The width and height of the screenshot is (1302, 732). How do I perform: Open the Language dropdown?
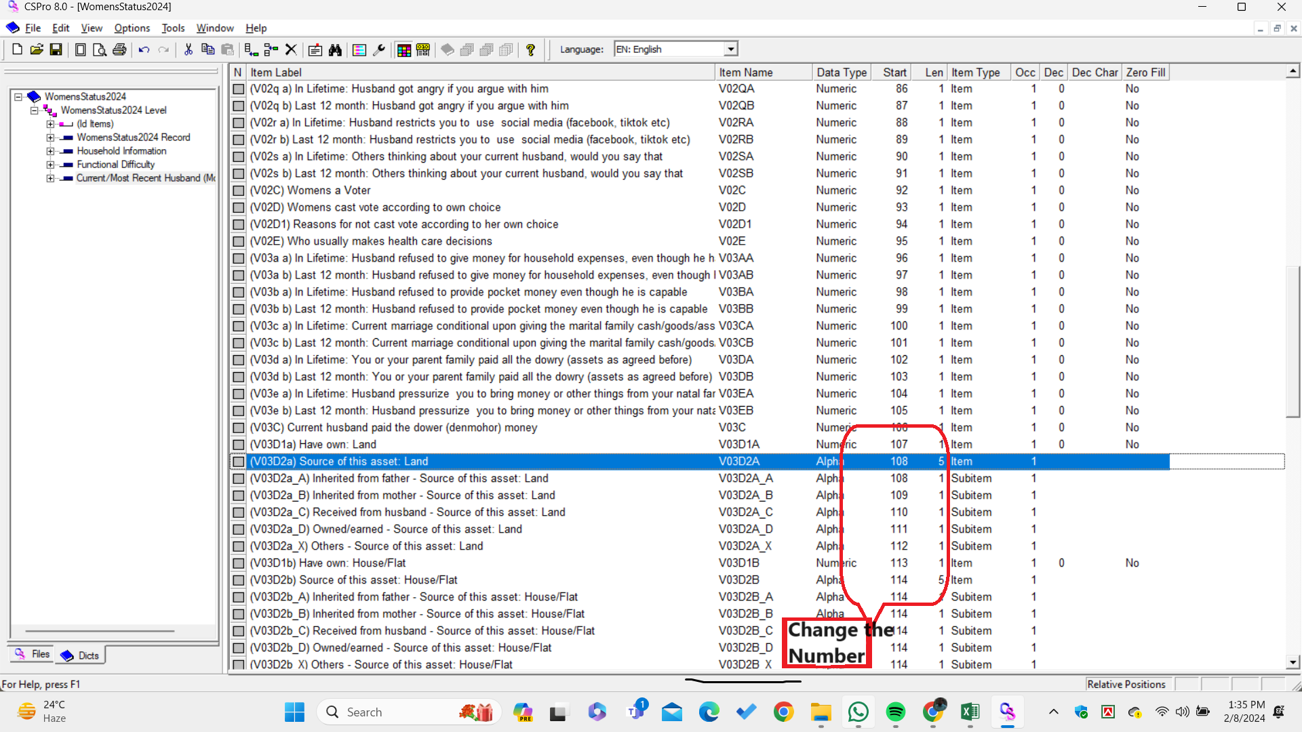click(x=731, y=49)
